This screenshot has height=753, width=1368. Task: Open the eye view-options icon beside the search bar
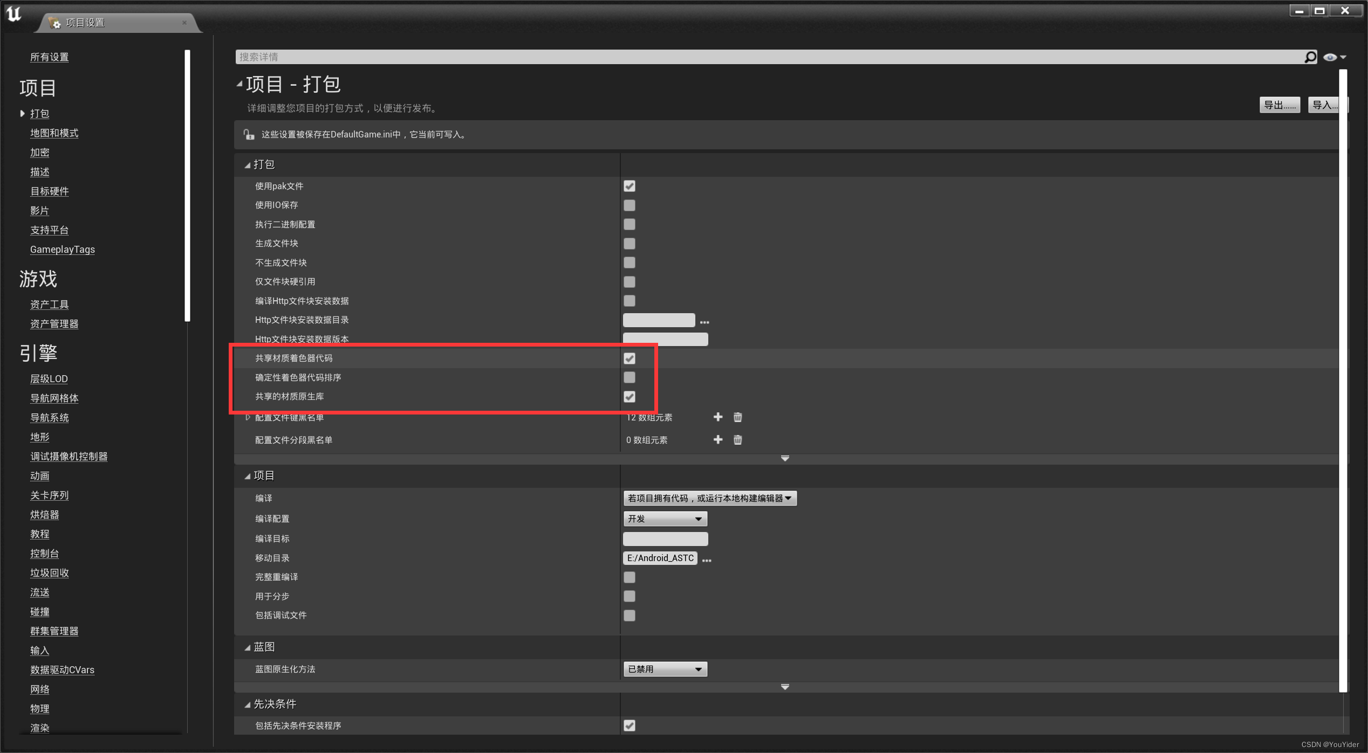tap(1331, 57)
